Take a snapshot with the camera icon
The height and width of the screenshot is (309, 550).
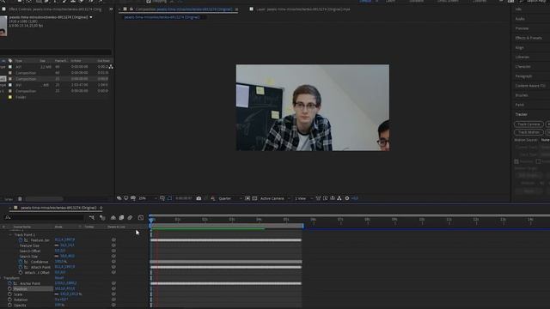pyautogui.click(x=199, y=198)
